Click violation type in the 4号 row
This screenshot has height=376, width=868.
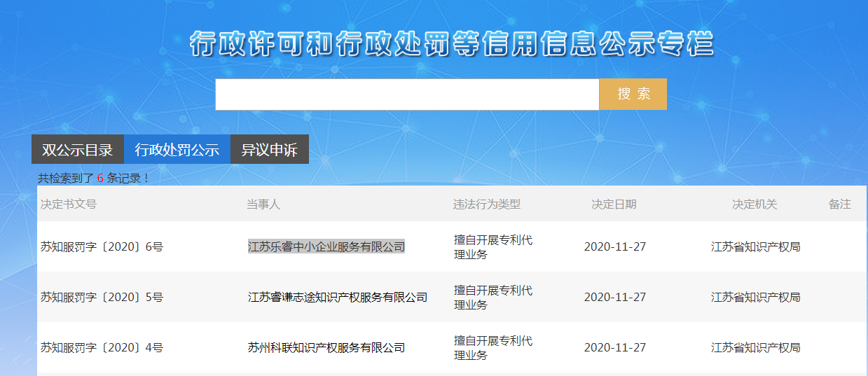point(493,348)
